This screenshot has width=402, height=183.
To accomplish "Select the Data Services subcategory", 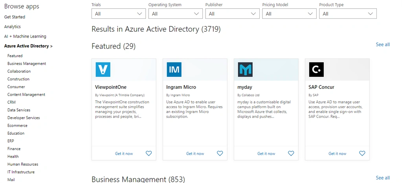I will [19, 110].
